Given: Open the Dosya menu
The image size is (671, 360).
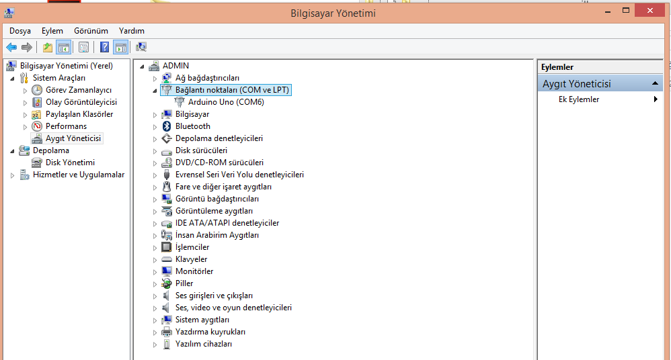Looking at the screenshot, I should pyautogui.click(x=20, y=31).
